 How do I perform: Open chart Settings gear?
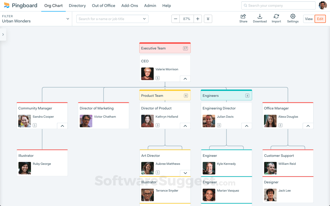pos(293,16)
